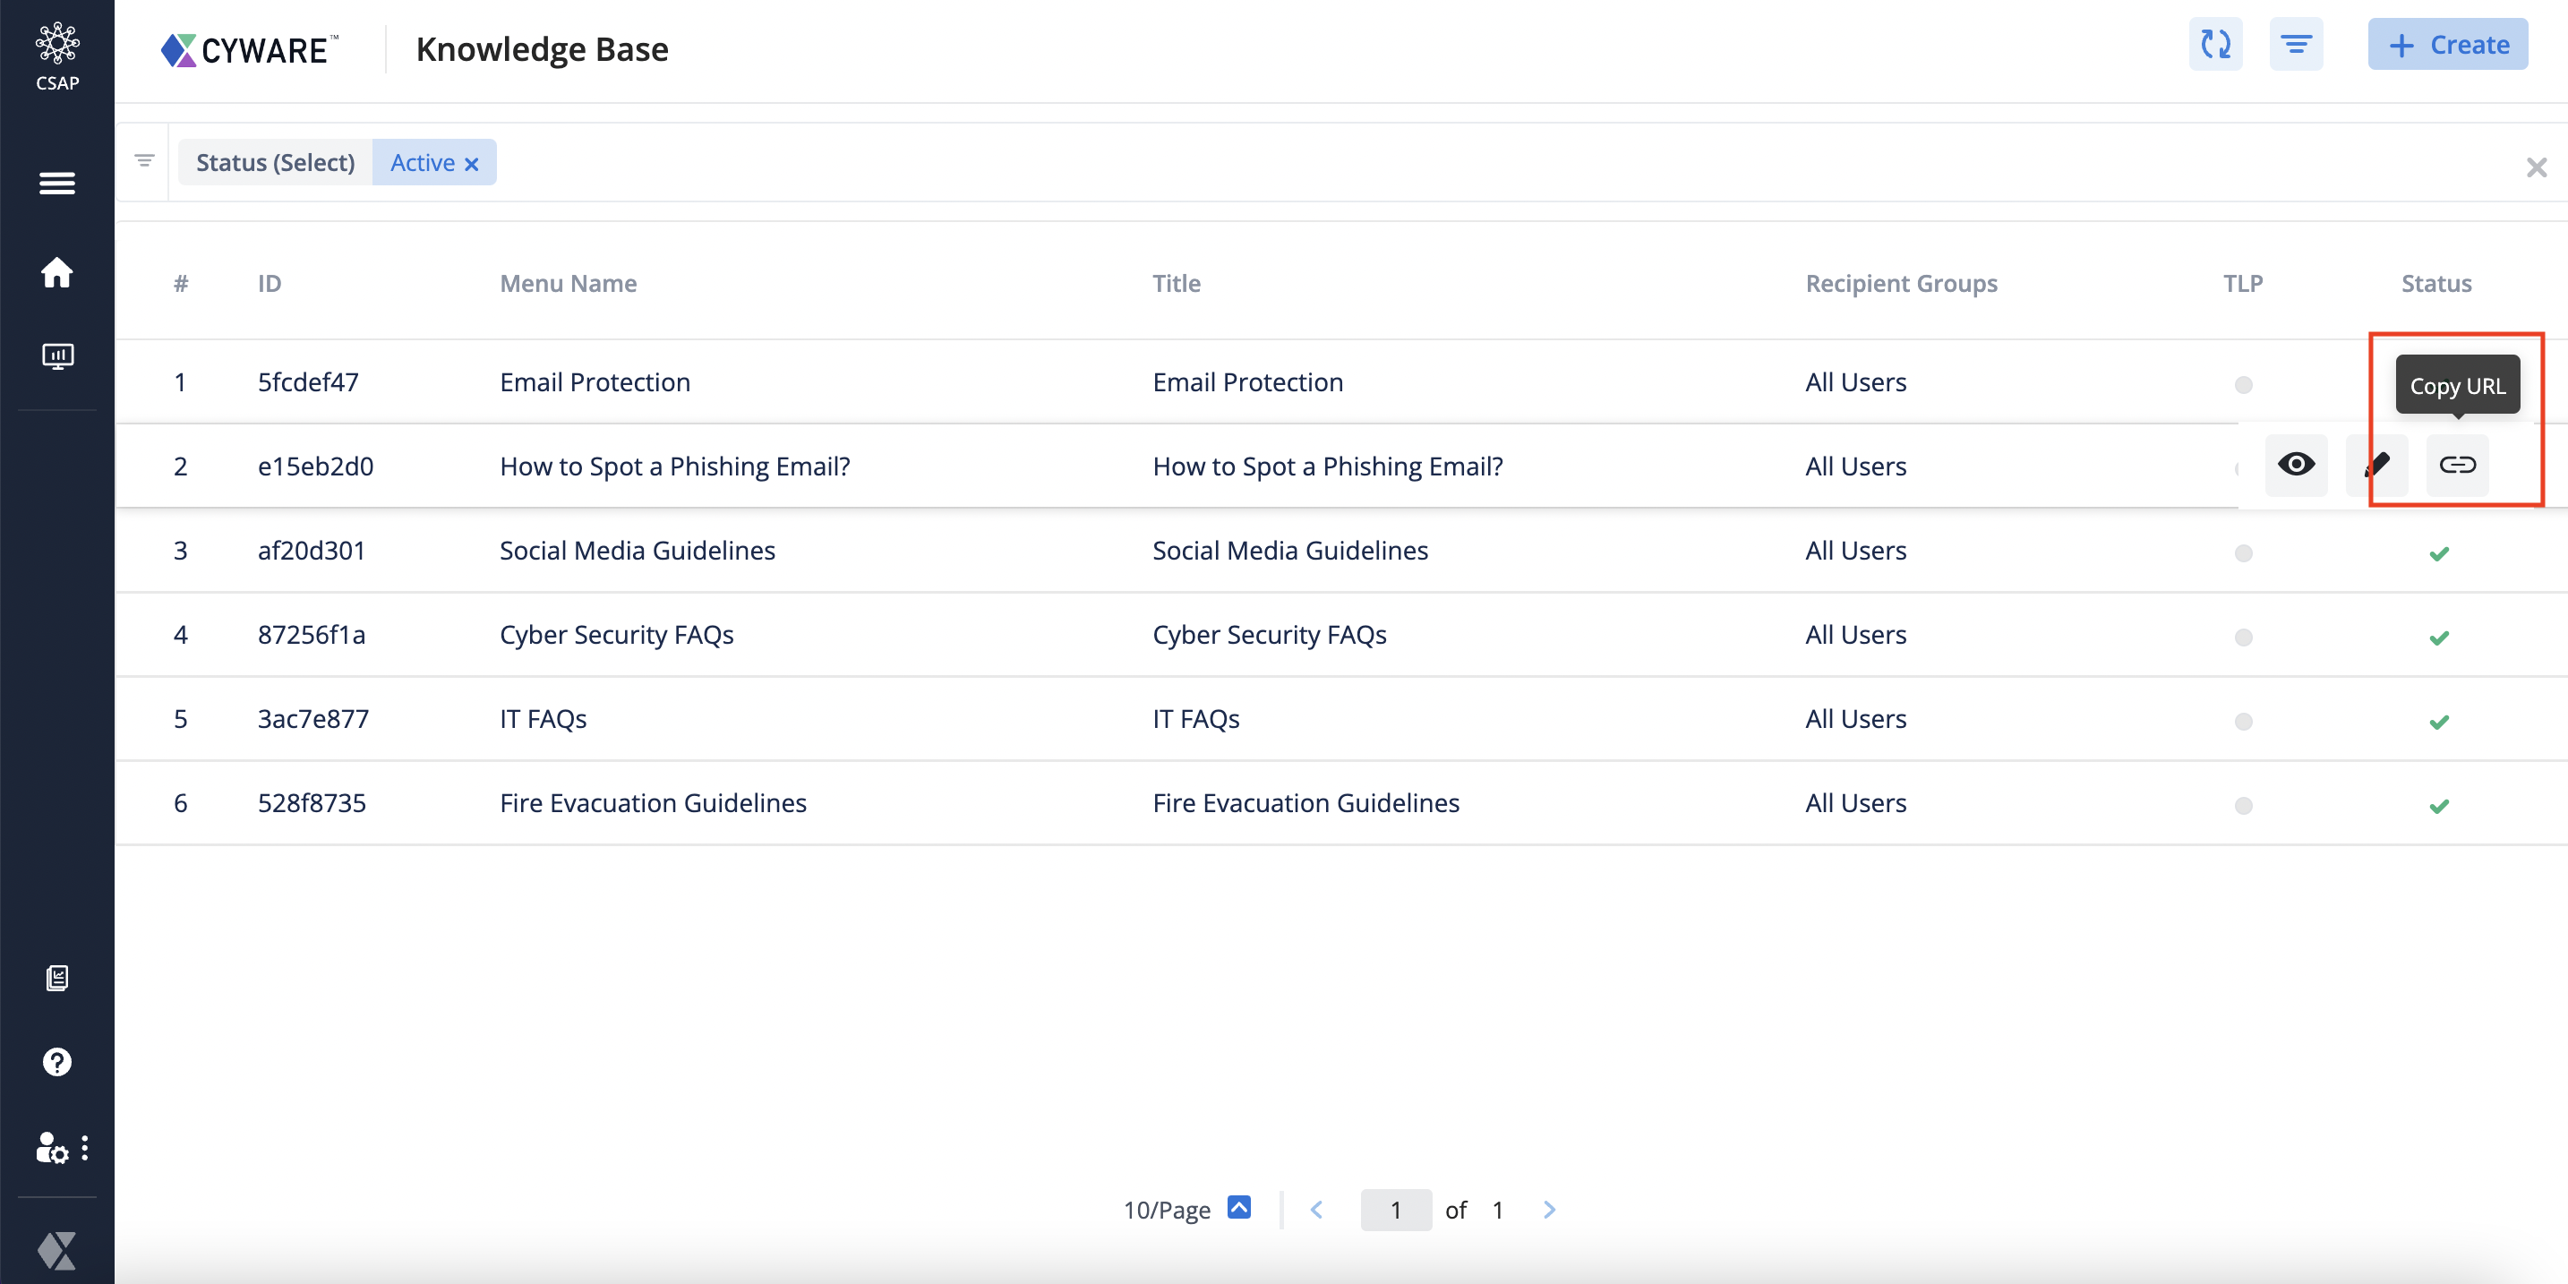Go to the Home icon in sidebar
The image size is (2568, 1284).
tap(56, 272)
